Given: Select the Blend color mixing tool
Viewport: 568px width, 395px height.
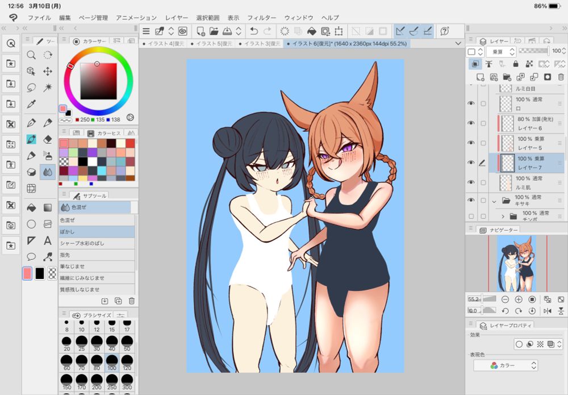Looking at the screenshot, I should click(x=48, y=172).
